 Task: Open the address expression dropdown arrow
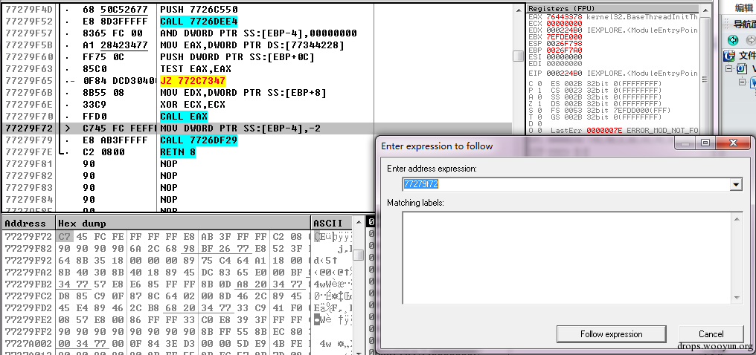[736, 184]
